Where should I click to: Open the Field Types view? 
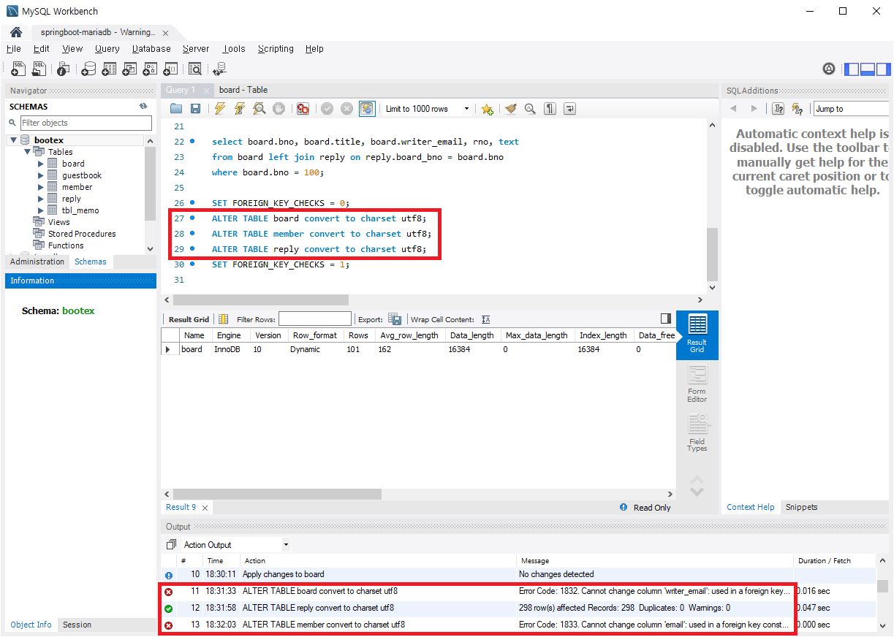697,433
